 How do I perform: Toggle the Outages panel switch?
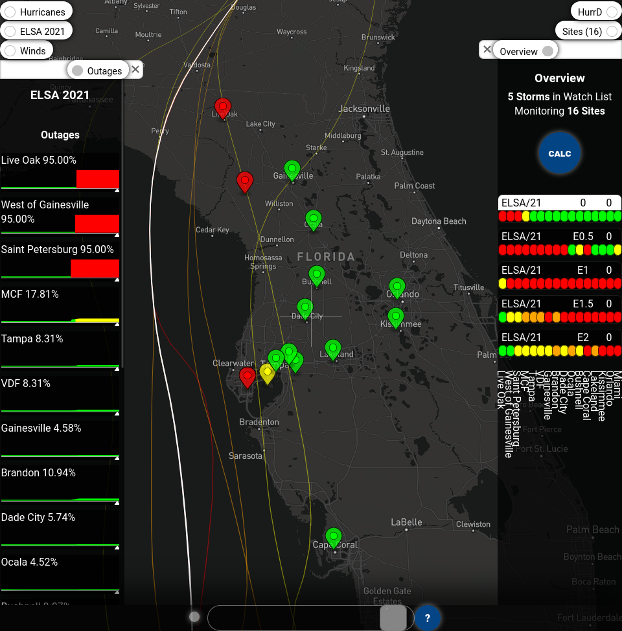(x=77, y=71)
